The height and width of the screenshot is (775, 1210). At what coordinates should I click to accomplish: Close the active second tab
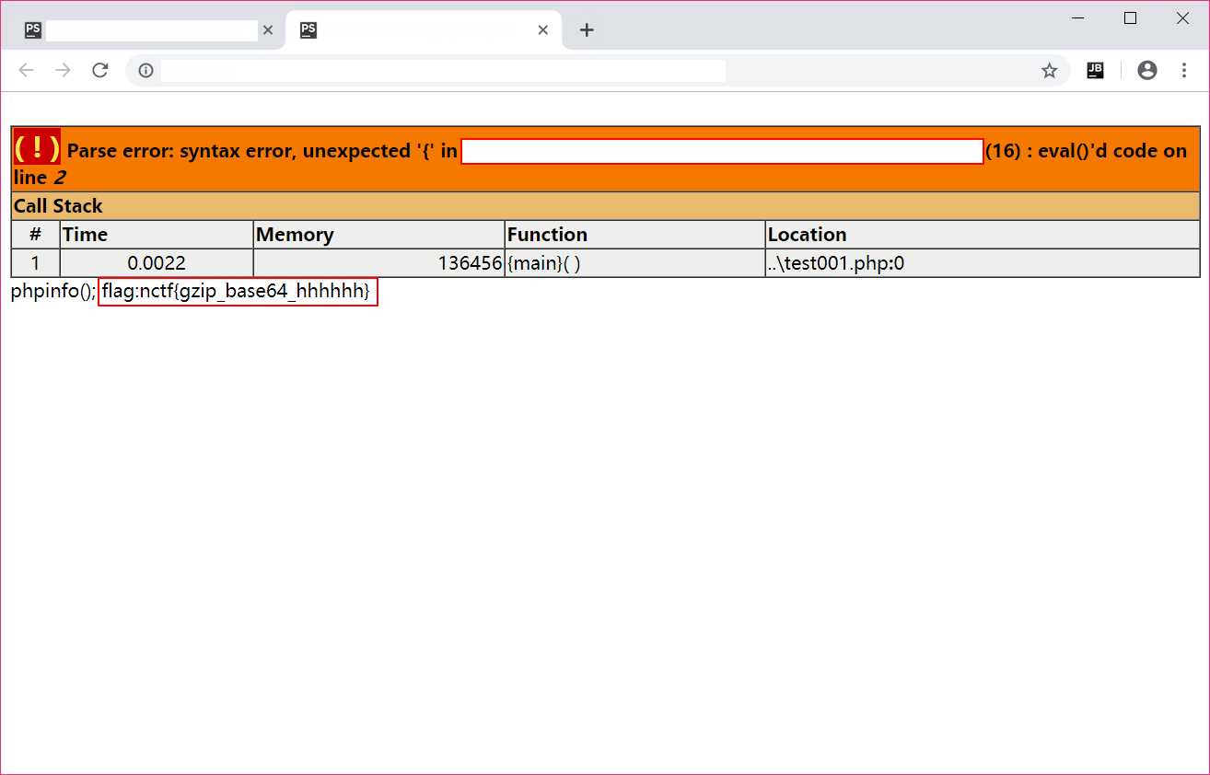click(543, 30)
